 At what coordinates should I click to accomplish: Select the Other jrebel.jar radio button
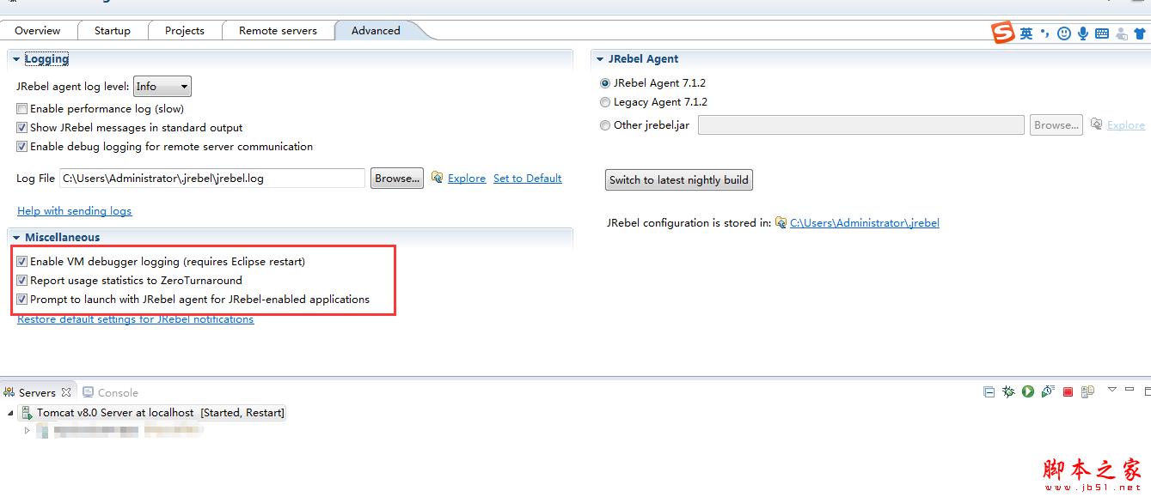(x=605, y=125)
